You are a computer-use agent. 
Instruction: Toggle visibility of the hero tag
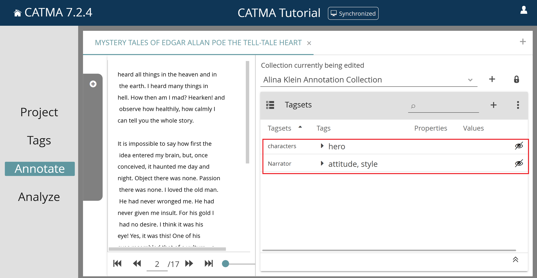click(519, 146)
